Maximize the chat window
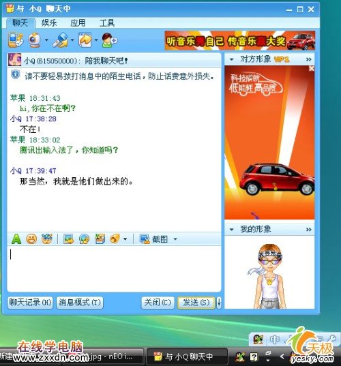341x366 pixels. 300,10
